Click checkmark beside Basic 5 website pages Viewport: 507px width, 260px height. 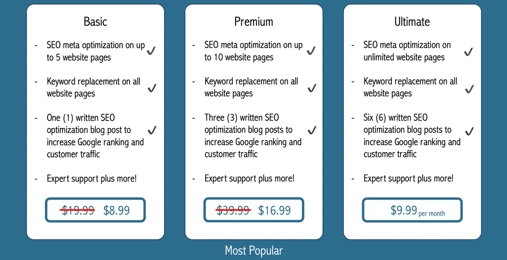(x=151, y=51)
